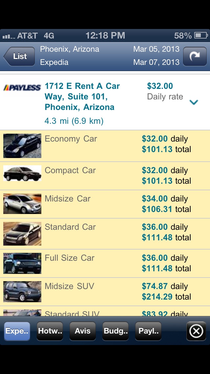Close the results with the X icon
The height and width of the screenshot is (374, 210).
[196, 331]
